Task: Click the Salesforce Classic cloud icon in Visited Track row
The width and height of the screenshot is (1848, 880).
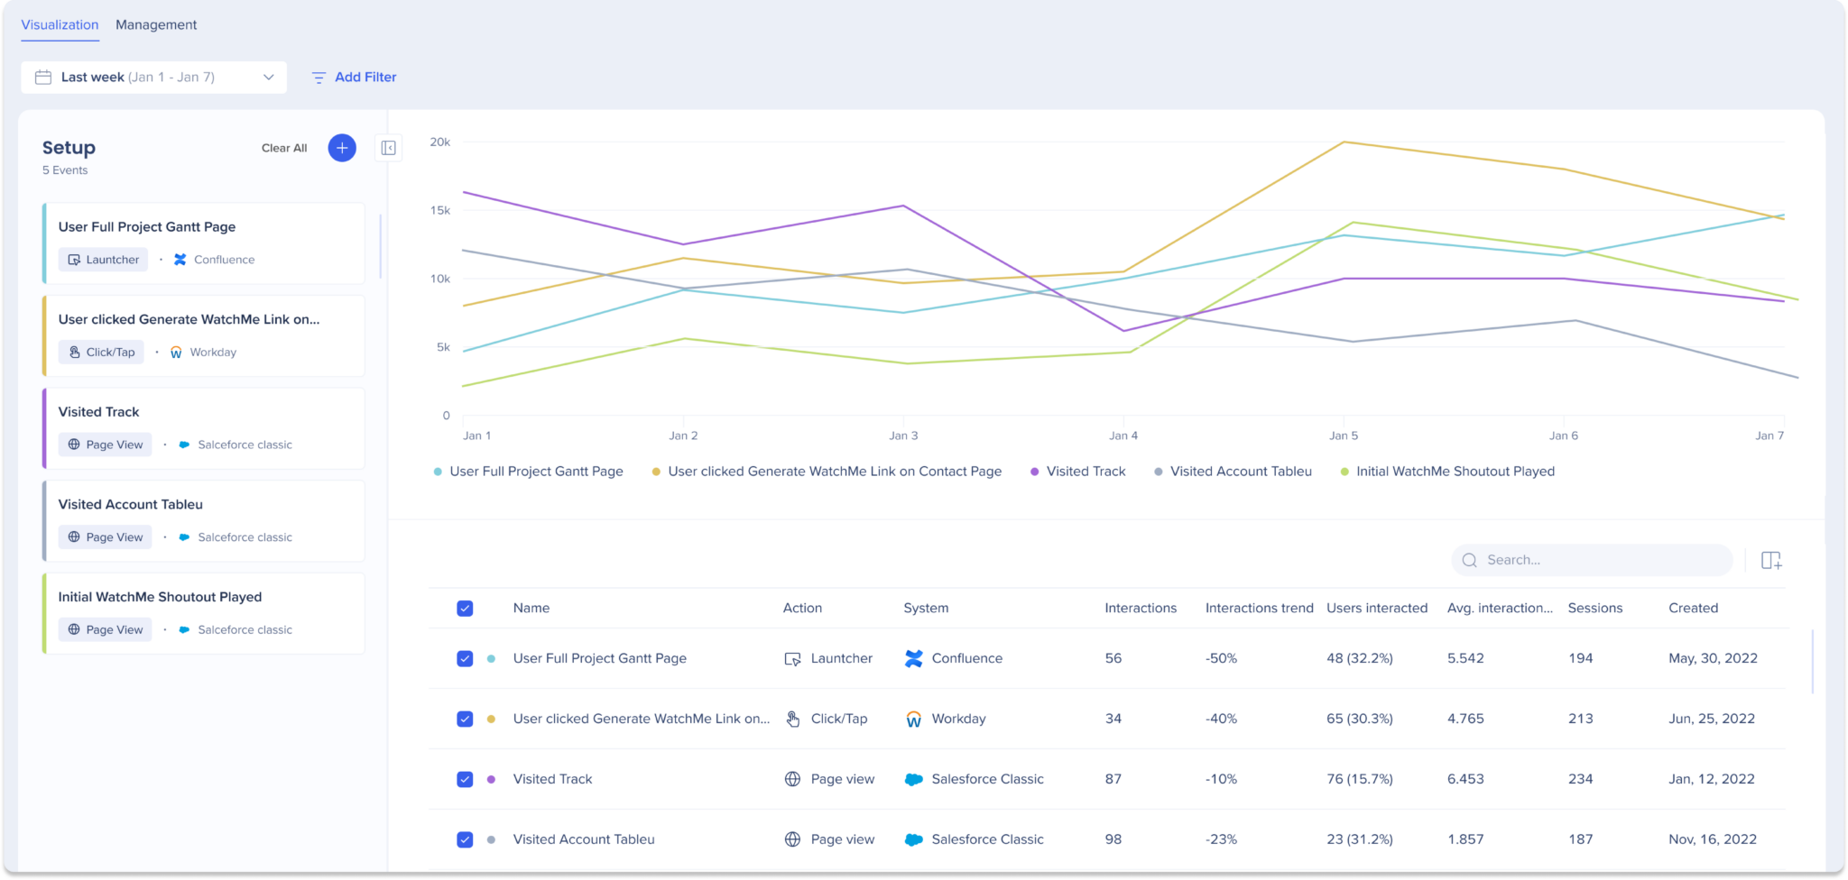Action: [913, 779]
